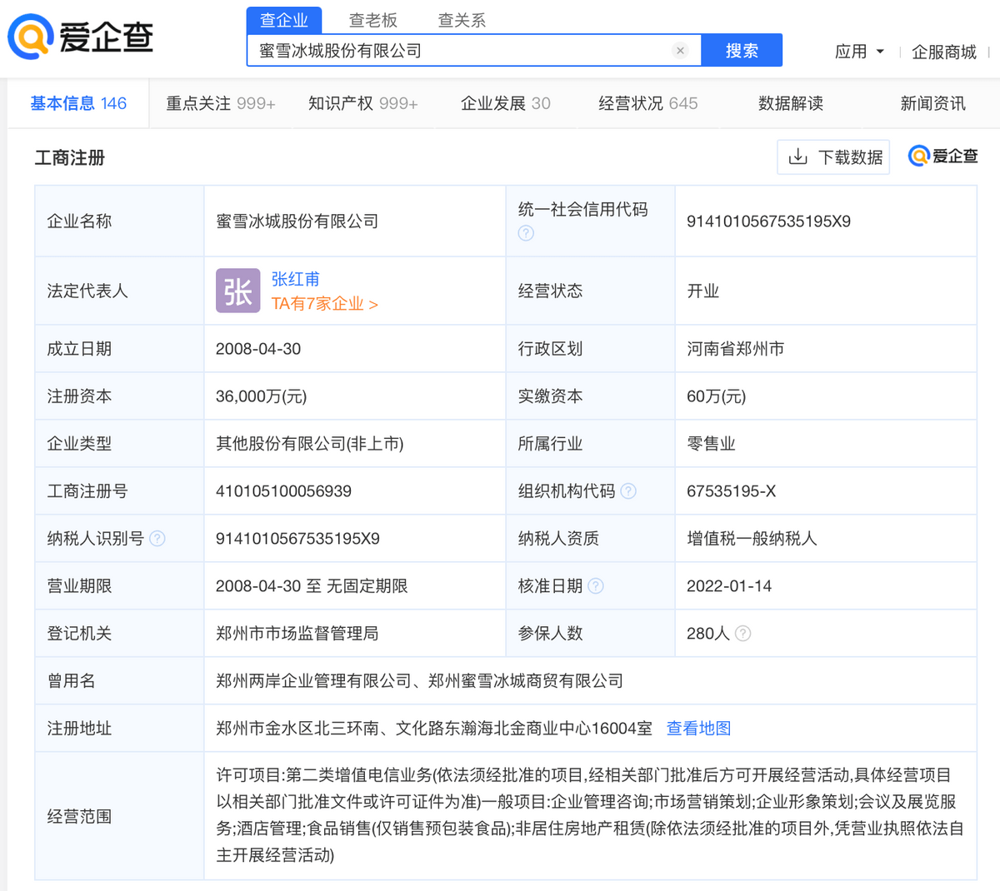Image resolution: width=1000 pixels, height=891 pixels.
Task: Click the help icon next to 组织机构代码
Action: [x=628, y=491]
